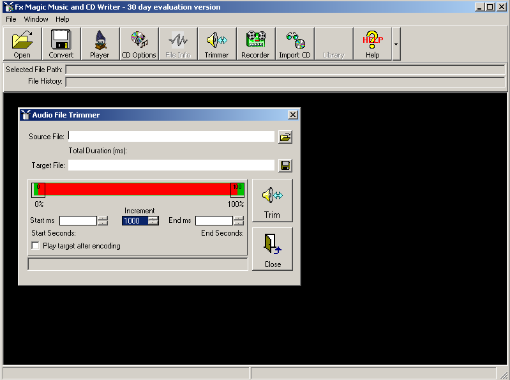This screenshot has height=380, width=510.
Task: Maximize the Fx Magic Music main window
Action: coord(490,7)
